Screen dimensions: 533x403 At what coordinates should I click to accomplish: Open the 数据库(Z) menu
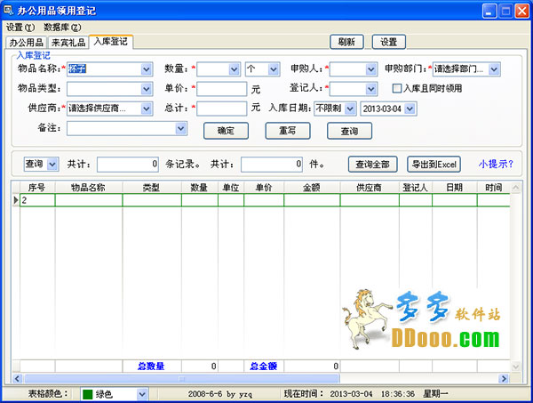point(62,28)
